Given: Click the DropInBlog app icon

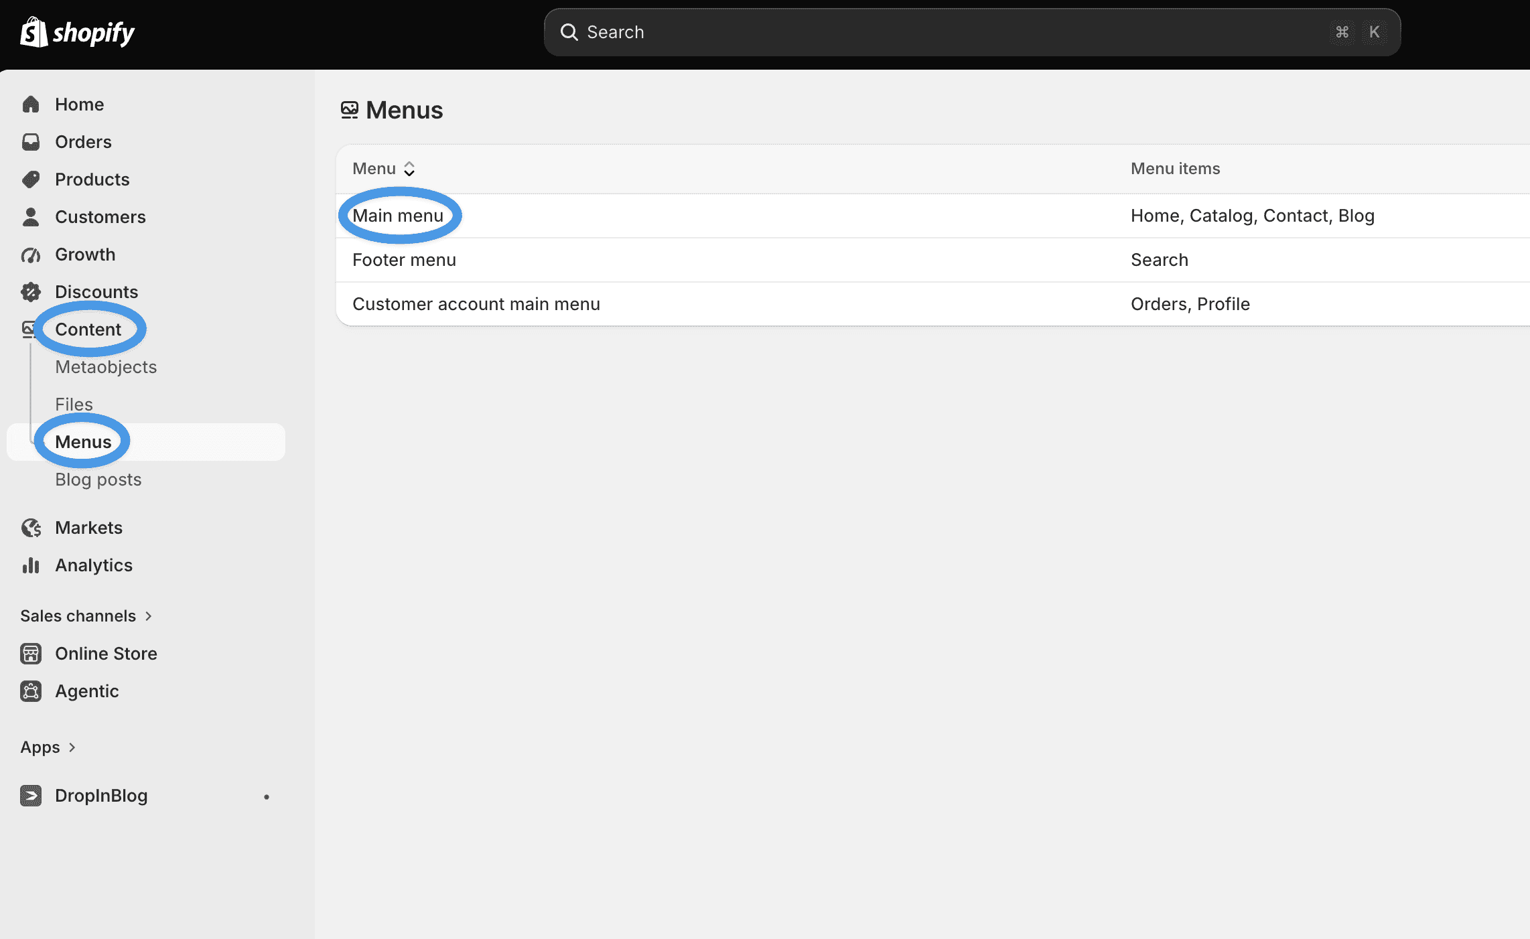Looking at the screenshot, I should tap(31, 796).
